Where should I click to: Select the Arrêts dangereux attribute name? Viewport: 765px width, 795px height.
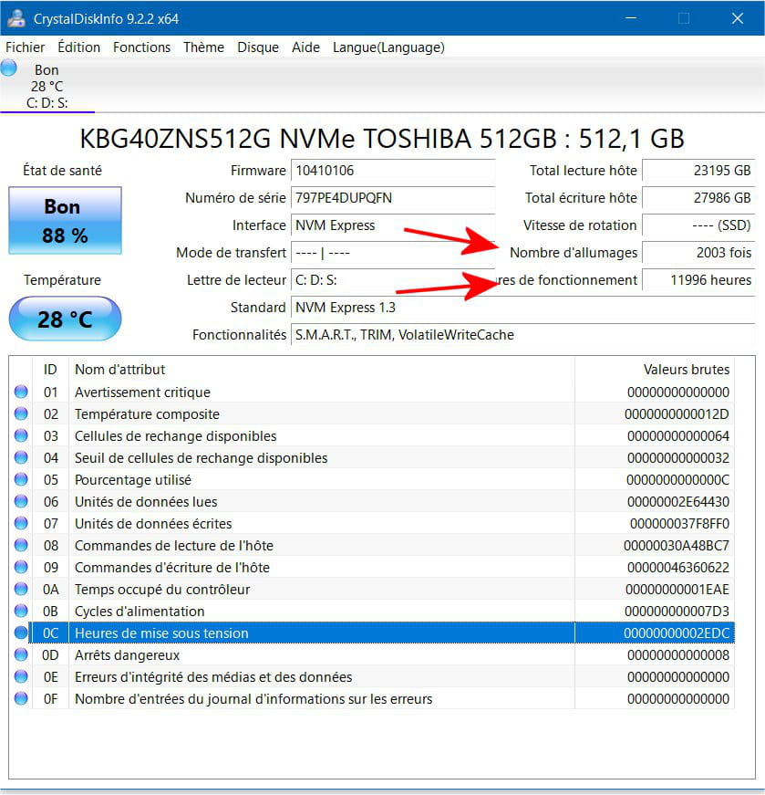click(x=127, y=655)
